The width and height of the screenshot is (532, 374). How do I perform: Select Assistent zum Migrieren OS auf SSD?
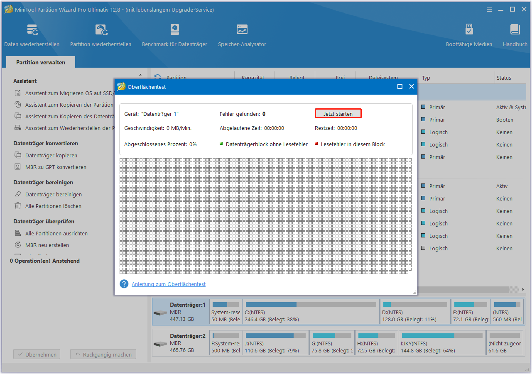tap(69, 93)
